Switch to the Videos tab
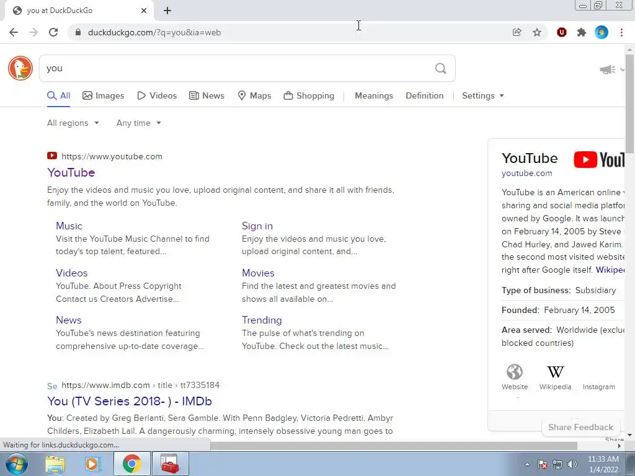 coord(157,95)
